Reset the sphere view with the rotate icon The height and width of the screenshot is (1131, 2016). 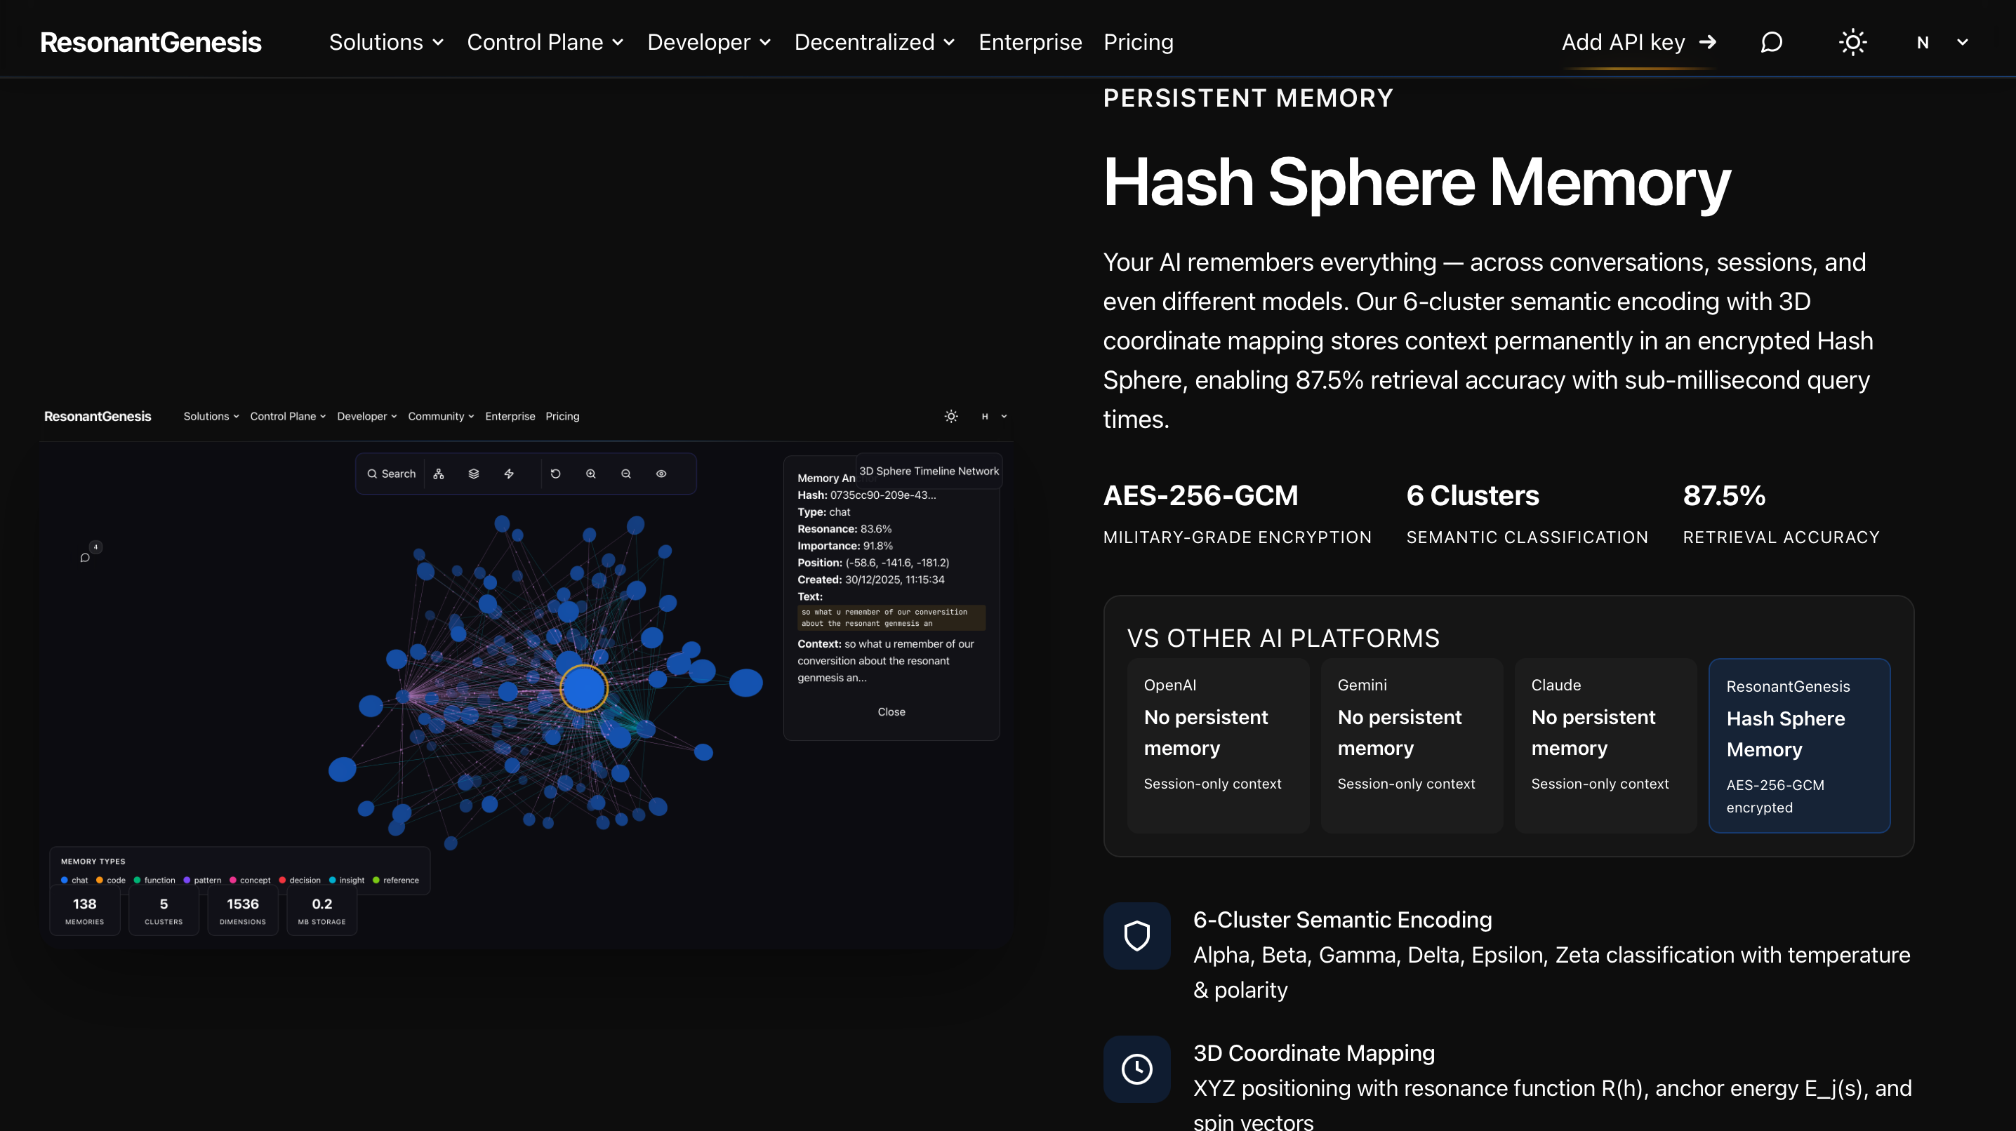click(555, 474)
